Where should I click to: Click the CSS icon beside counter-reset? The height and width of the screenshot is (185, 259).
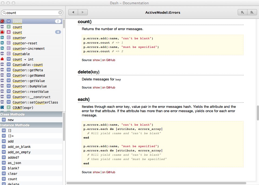(x=2, y=43)
